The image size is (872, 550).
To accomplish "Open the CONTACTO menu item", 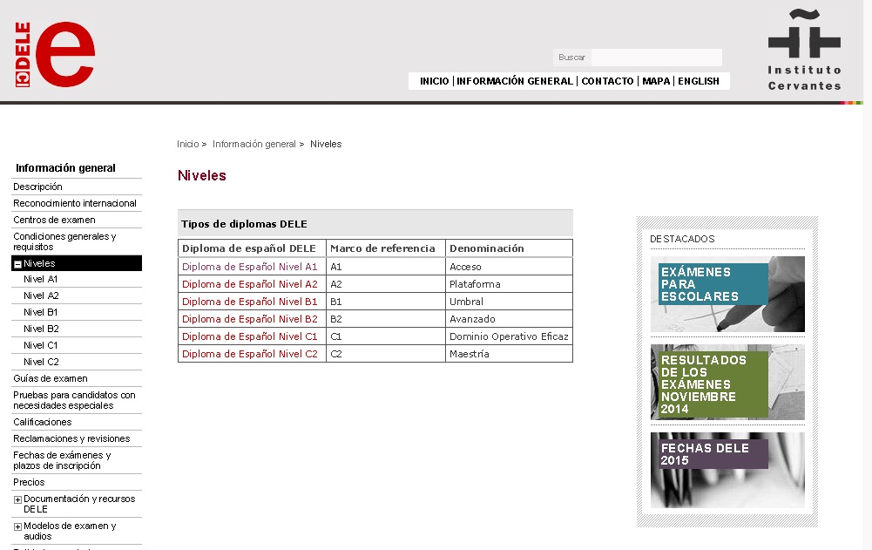I will coord(607,81).
